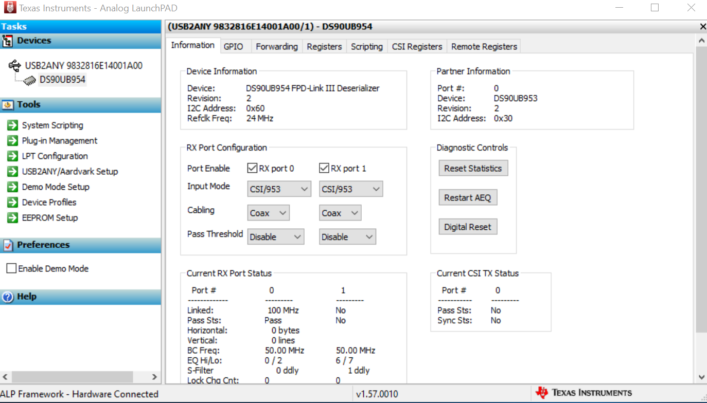Open the Input Mode dropdown for RX port 1
Screen dimensions: 707x403
(x=351, y=189)
